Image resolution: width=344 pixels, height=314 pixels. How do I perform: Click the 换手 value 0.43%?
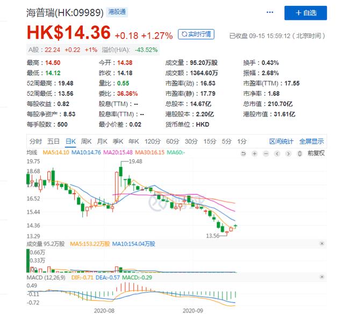tap(270, 63)
